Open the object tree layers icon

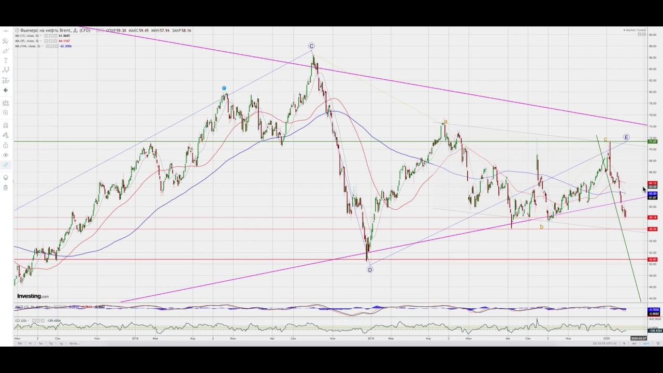6,178
